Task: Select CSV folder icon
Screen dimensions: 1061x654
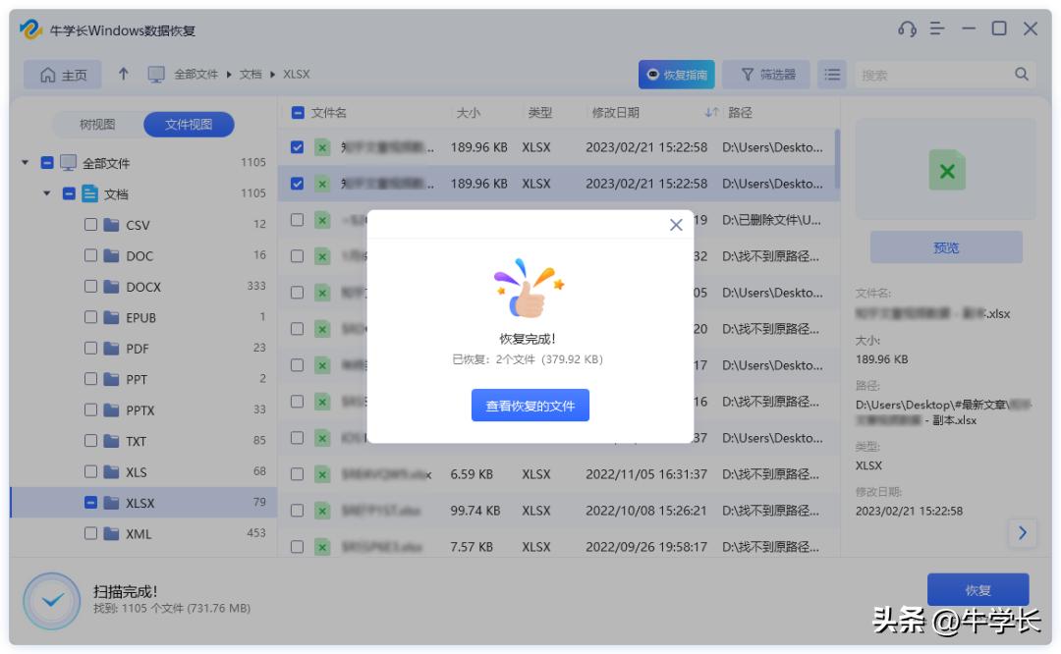Action: tap(112, 225)
